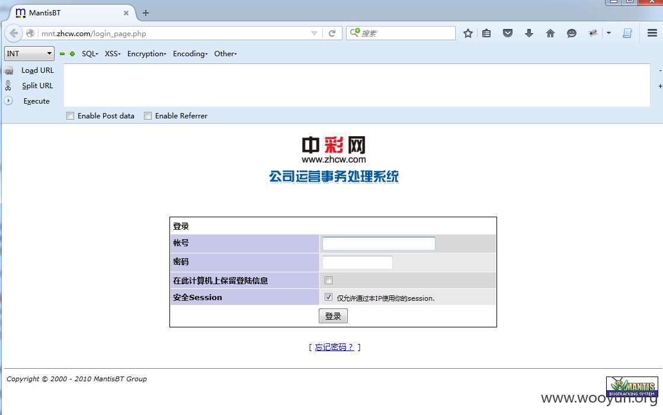Close the MantisBT tab
Viewport: 663px width, 415px height.
pyautogui.click(x=126, y=13)
